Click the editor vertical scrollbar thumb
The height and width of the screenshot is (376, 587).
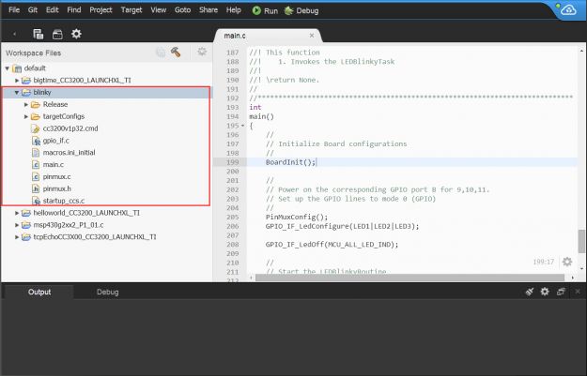pos(581,242)
